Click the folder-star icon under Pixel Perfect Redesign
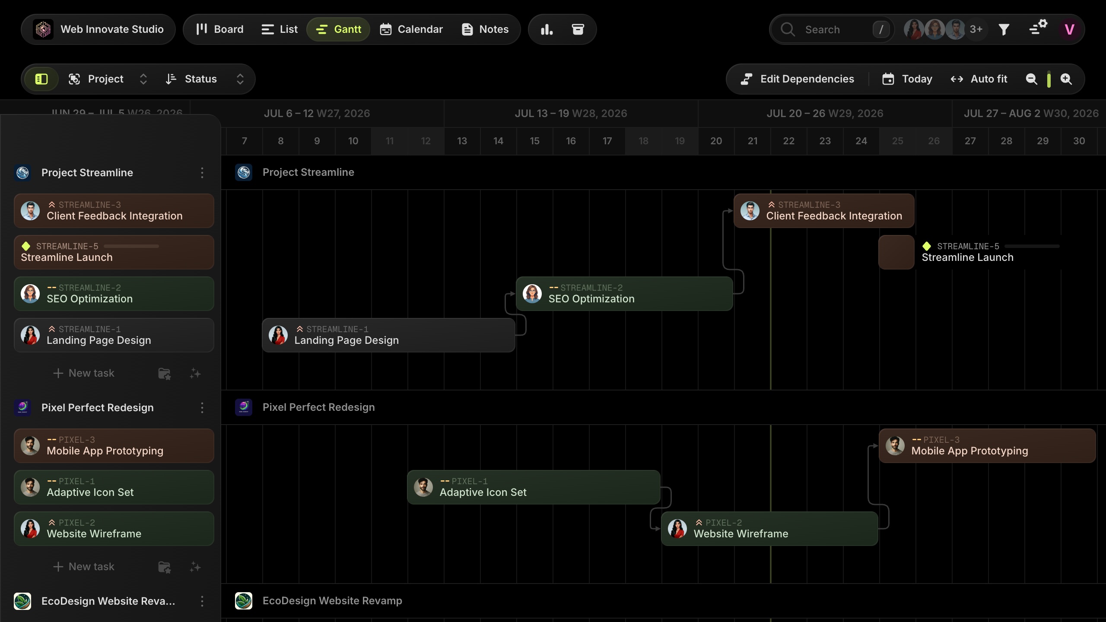This screenshot has height=622, width=1106. coord(164,567)
